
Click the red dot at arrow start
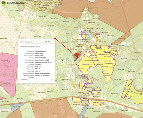click(55, 39)
